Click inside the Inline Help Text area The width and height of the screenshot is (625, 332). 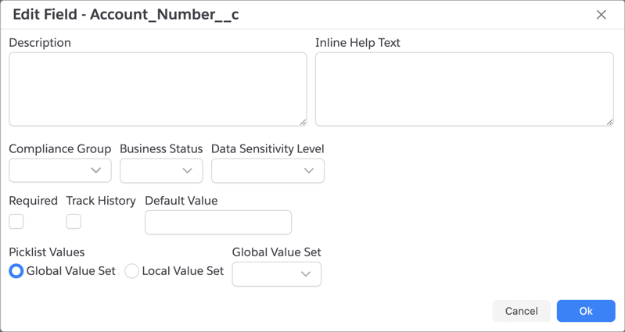[x=464, y=89]
